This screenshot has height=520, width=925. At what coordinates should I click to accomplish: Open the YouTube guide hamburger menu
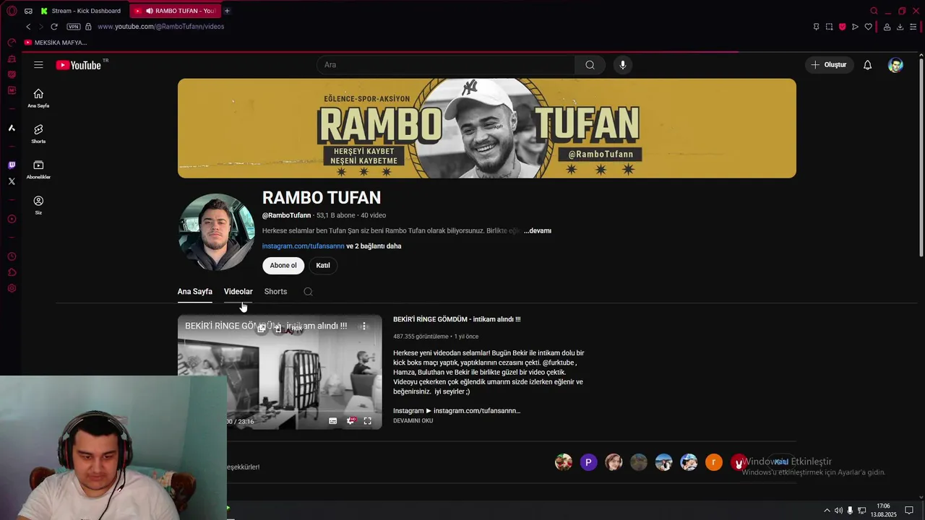(x=38, y=65)
